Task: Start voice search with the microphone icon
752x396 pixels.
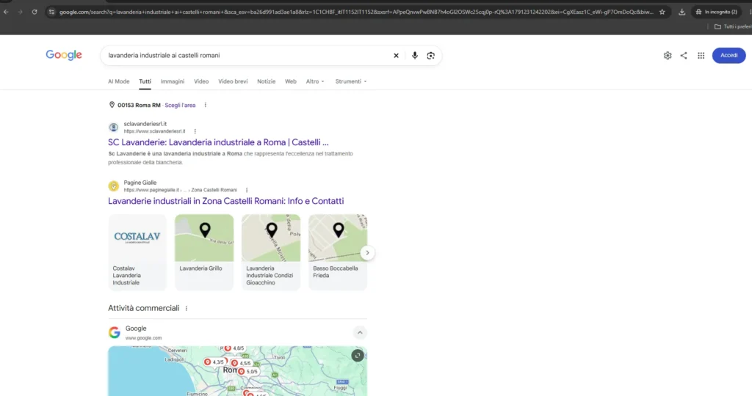Action: click(415, 56)
